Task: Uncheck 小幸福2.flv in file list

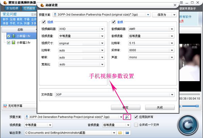Action: (8, 43)
